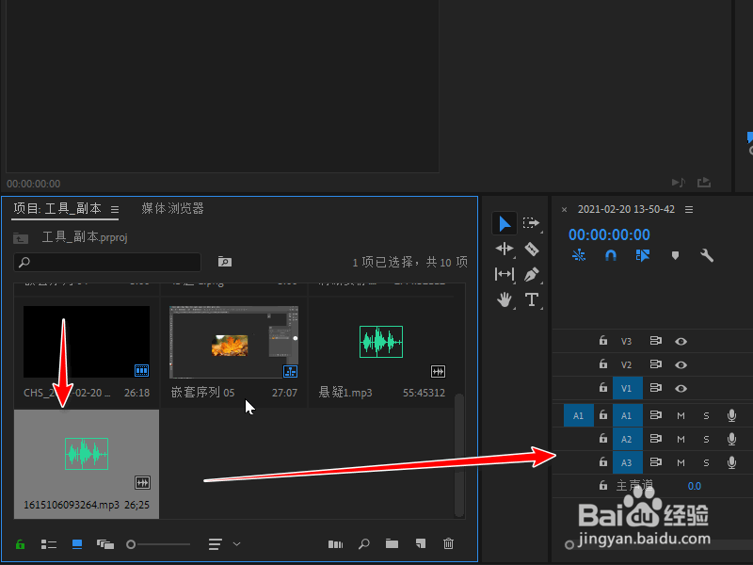Screen dimensions: 753x565
Task: Hide V2 track output eye
Action: click(x=681, y=364)
